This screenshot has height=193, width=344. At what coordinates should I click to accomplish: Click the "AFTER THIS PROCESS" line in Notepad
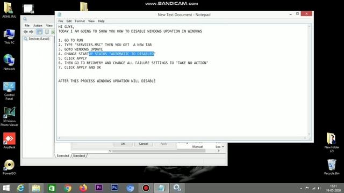click(x=107, y=81)
